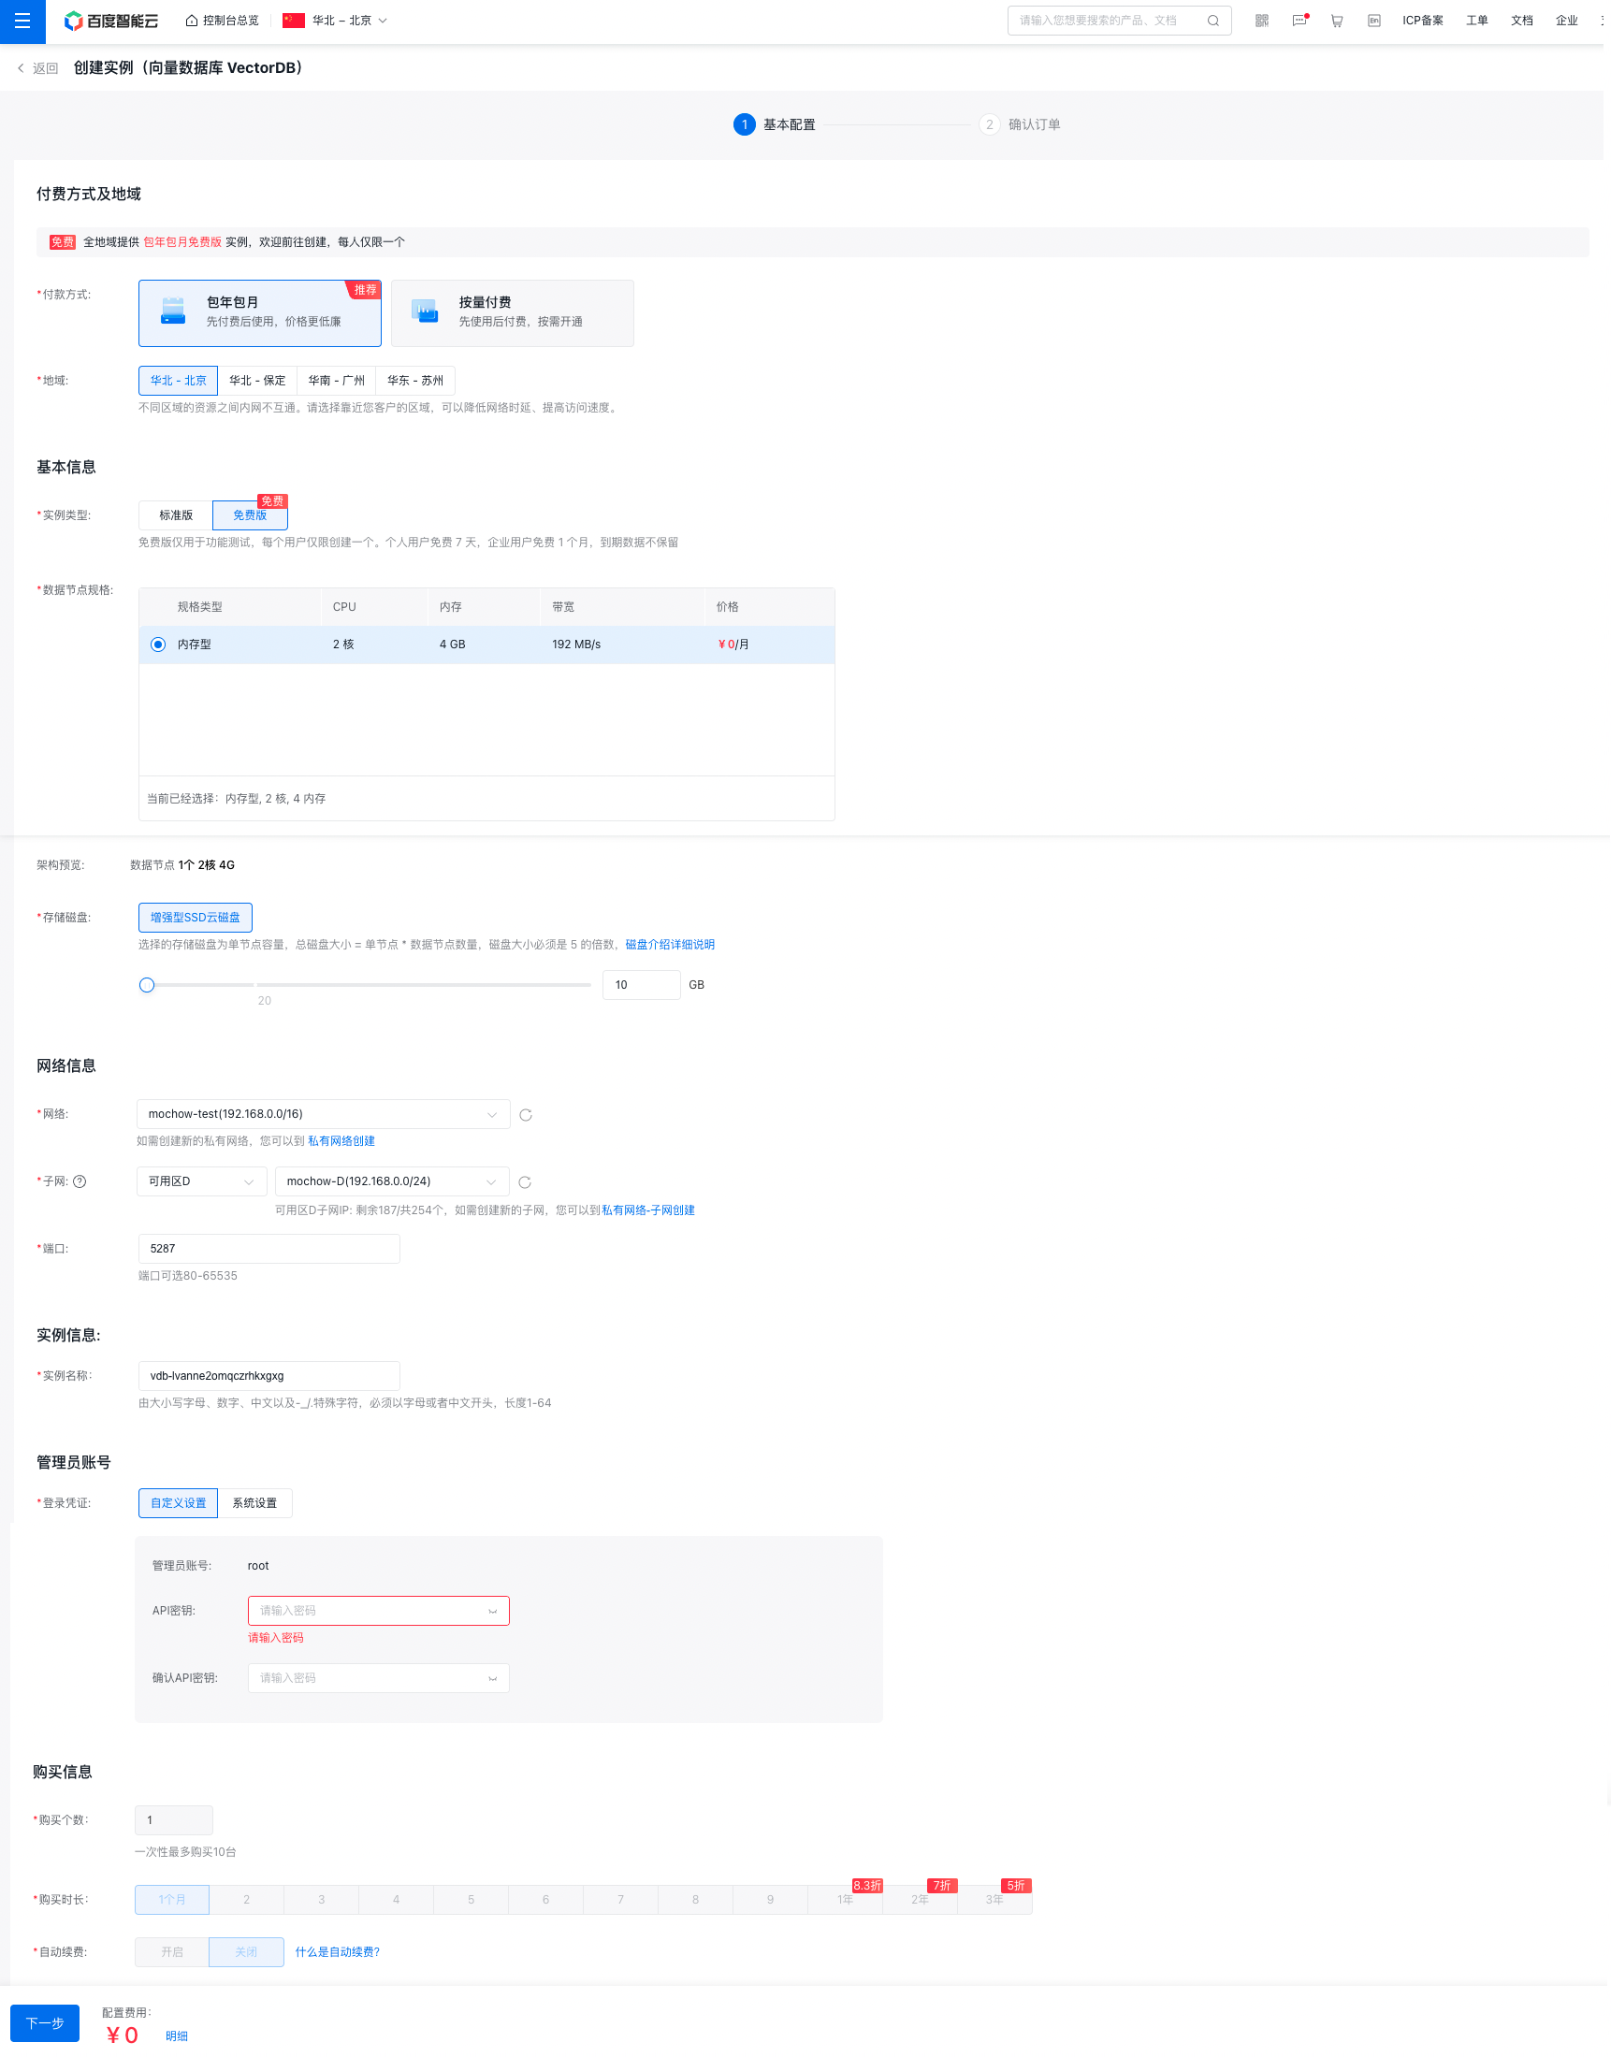Select region 华北 - 保定
The image size is (1611, 2057).
[257, 381]
